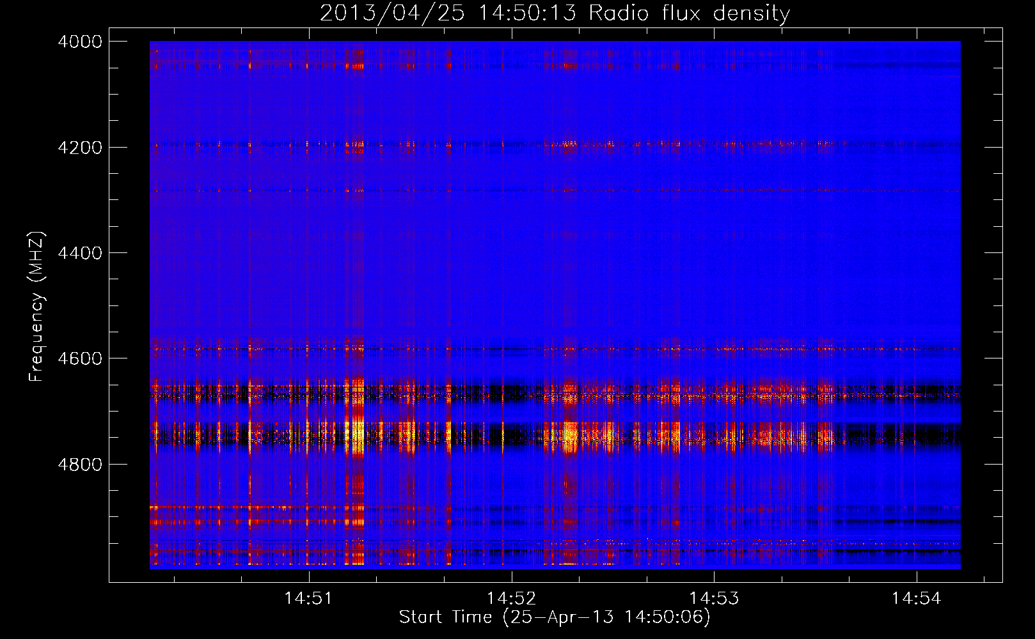Image resolution: width=1035 pixels, height=639 pixels.
Task: Click the 14:52 time tick label
Action: coord(511,598)
